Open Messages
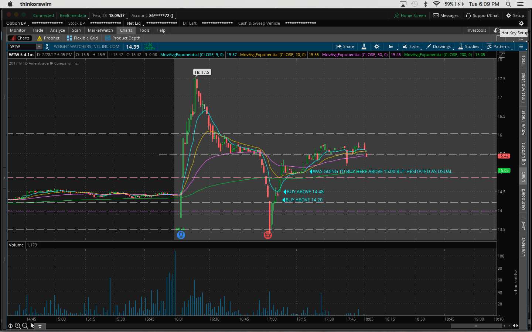532x332 pixels. tap(446, 15)
